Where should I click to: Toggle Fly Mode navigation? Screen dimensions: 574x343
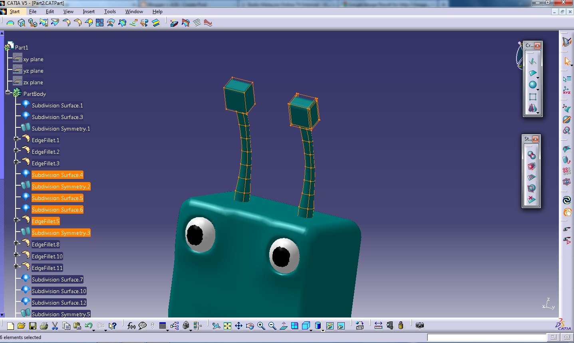tap(216, 325)
